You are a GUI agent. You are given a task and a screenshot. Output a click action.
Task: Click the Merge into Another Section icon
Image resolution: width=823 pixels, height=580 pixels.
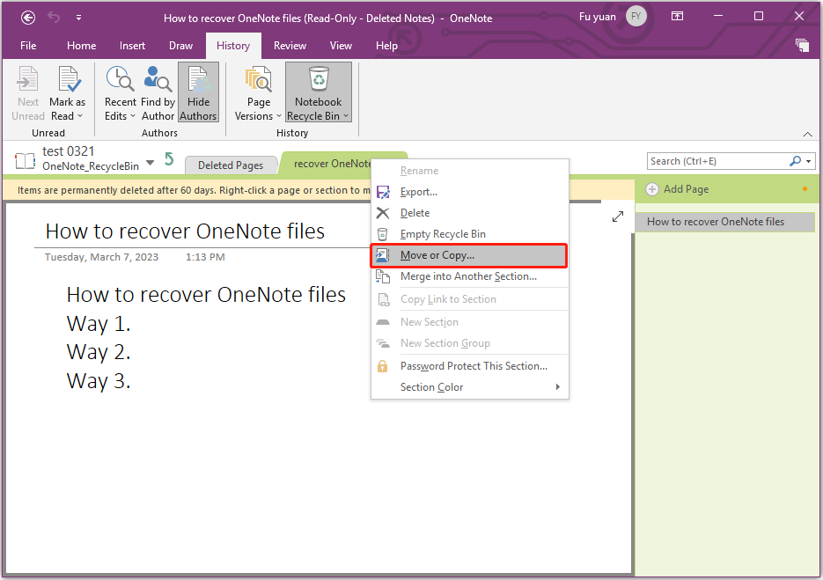point(383,276)
